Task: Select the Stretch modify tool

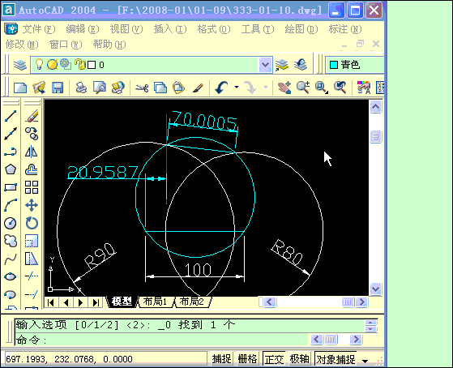Action: (x=32, y=259)
